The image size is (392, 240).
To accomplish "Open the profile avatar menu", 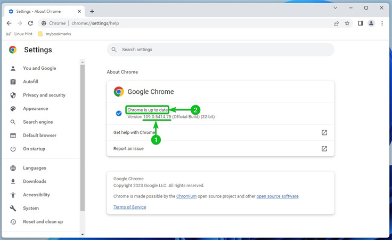I will [371, 23].
